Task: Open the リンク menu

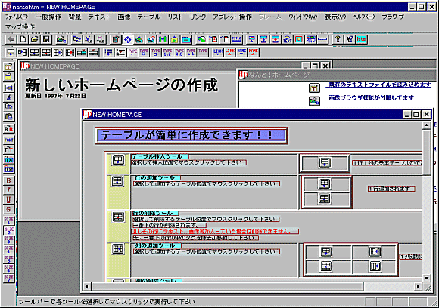Action: click(198, 17)
